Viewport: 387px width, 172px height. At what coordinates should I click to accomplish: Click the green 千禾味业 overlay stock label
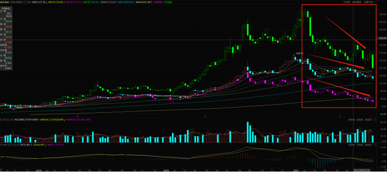(x=167, y=2)
